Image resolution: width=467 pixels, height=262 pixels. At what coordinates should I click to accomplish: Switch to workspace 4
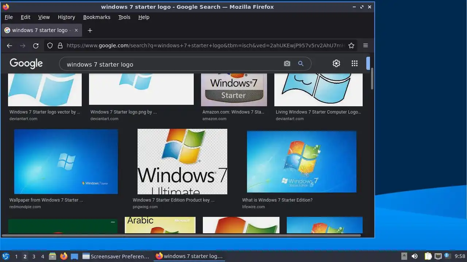[42, 257]
